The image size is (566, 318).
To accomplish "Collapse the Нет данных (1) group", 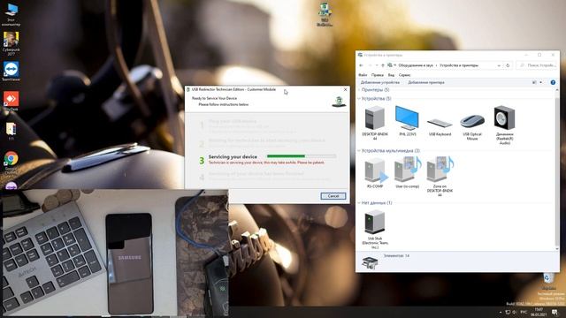I will pyautogui.click(x=359, y=203).
